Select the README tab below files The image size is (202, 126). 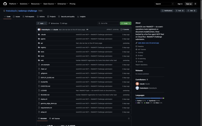tap(42, 118)
